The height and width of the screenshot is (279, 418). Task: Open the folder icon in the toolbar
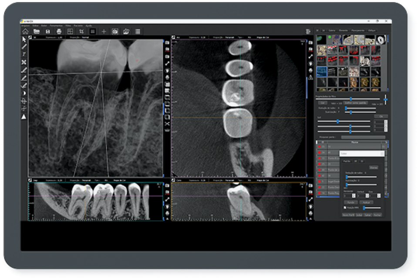[x=37, y=31]
